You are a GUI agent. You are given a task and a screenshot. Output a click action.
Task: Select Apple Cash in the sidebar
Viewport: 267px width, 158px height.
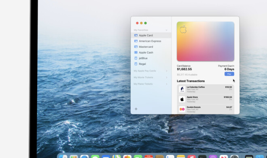pyautogui.click(x=151, y=53)
